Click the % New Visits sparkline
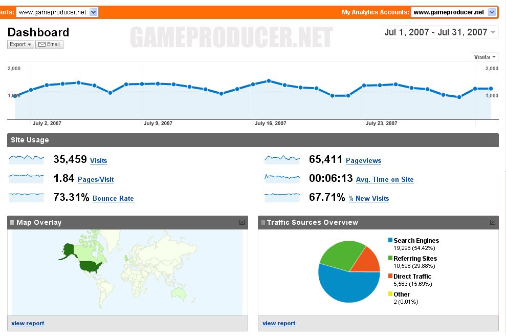 pos(282,197)
